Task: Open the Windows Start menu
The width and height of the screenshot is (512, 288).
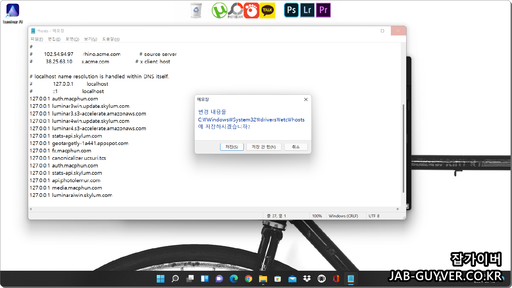Action: click(160, 279)
